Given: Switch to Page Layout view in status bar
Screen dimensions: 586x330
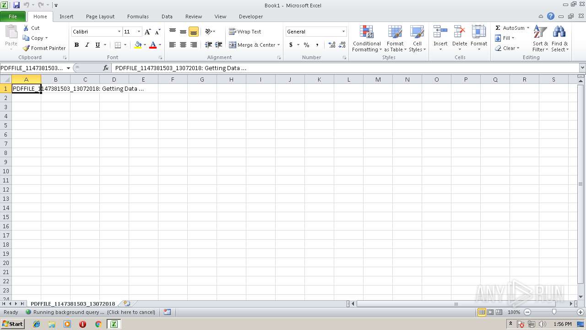Looking at the screenshot, I should (490, 312).
